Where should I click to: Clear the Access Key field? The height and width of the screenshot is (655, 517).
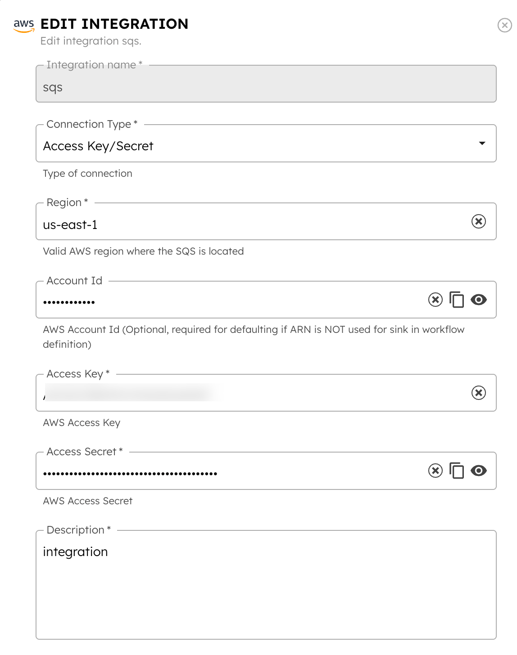pyautogui.click(x=479, y=393)
